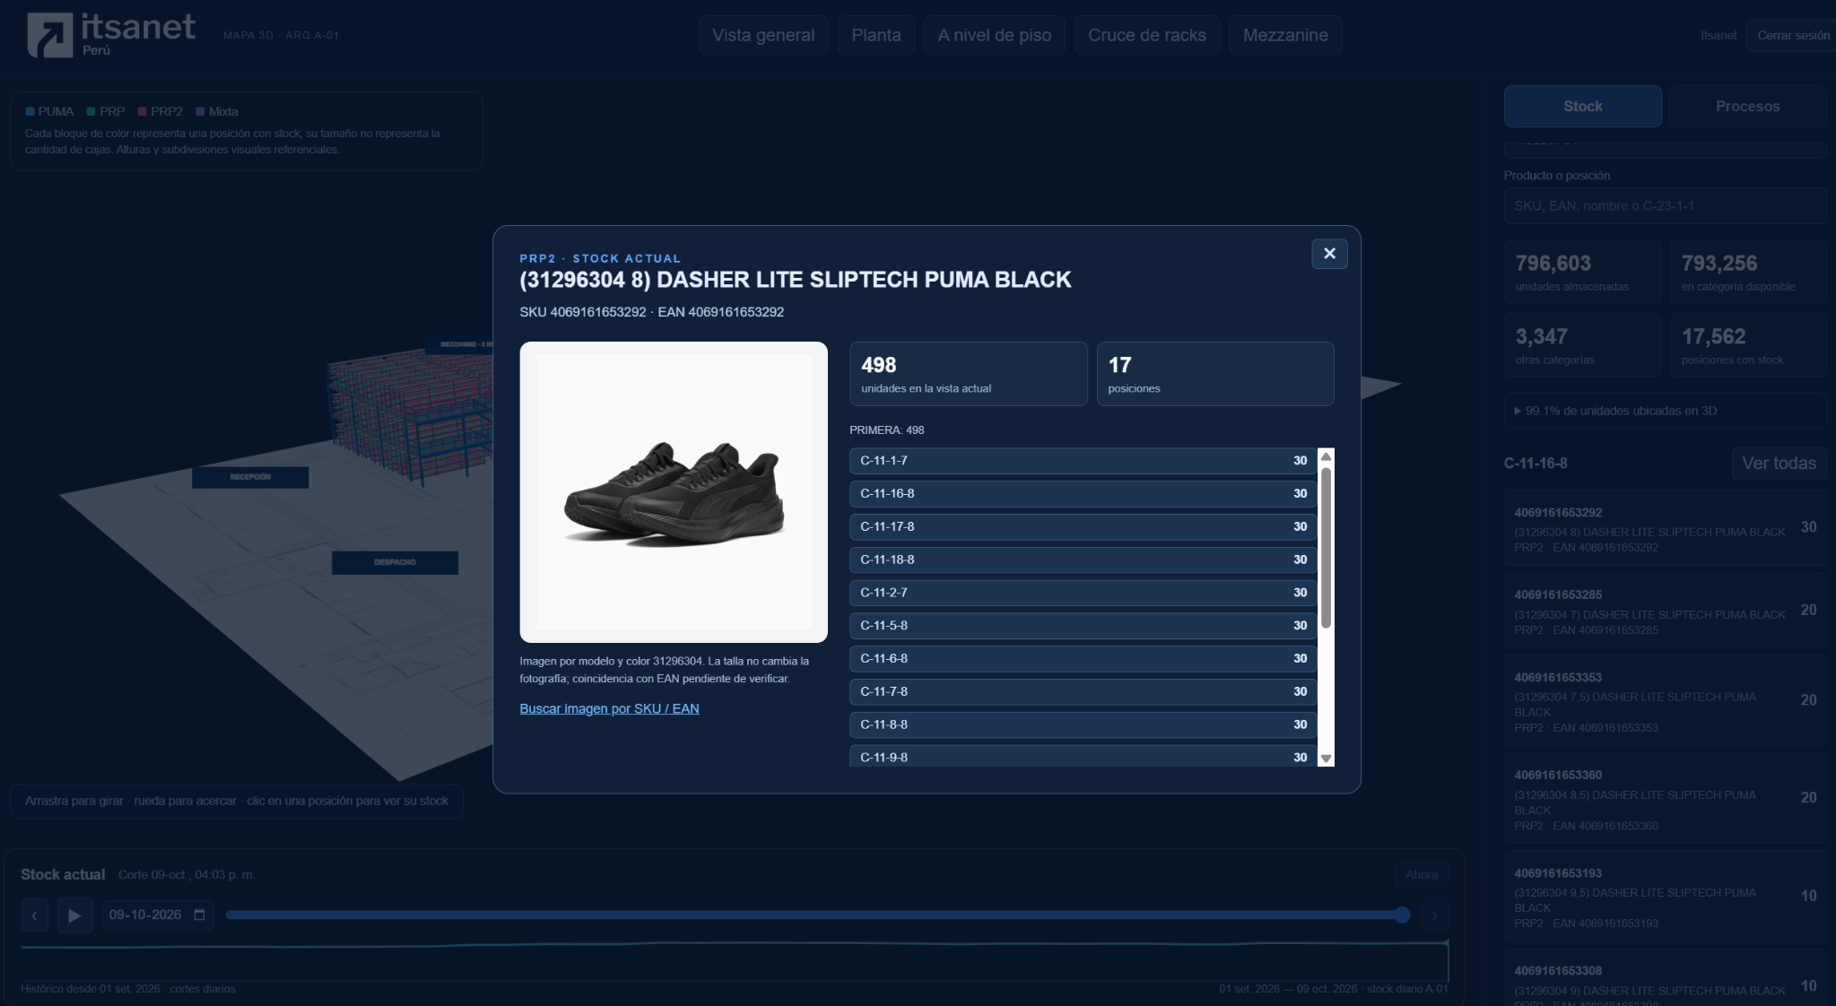Step back to previous day arrow

pyautogui.click(x=34, y=915)
